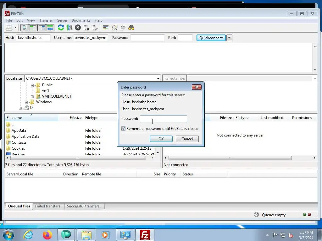
Task: Search for files with binoculars icon
Action: pos(131,28)
